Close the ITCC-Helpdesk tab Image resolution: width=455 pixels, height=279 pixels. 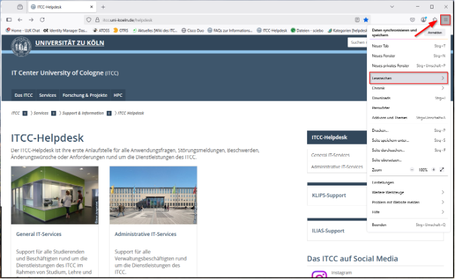pos(91,7)
